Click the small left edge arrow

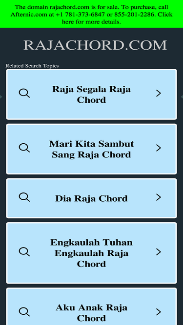point(1,97)
